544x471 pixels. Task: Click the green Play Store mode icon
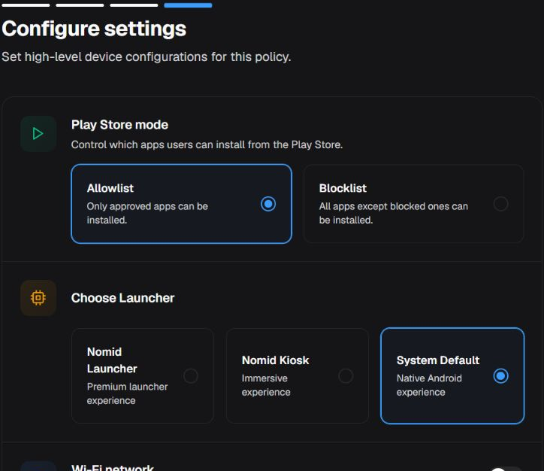38,134
